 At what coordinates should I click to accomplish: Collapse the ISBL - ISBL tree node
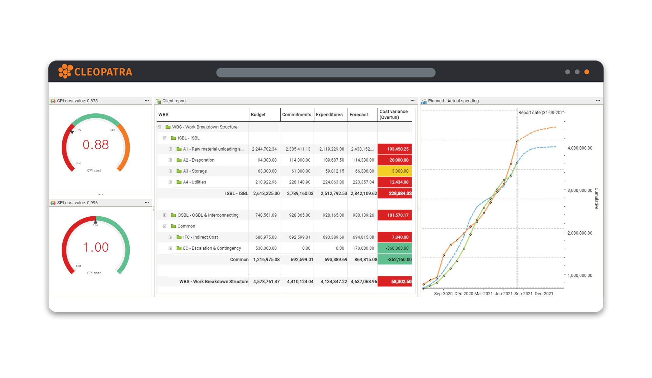pos(165,138)
